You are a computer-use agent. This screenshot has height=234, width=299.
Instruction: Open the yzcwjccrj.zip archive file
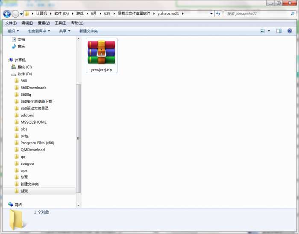101,55
